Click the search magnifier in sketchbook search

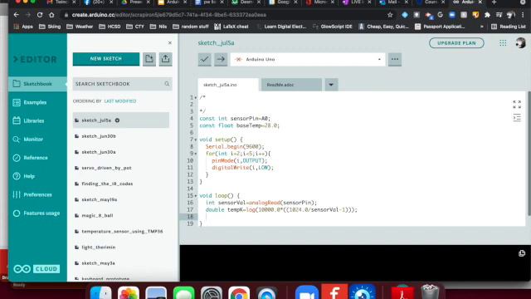pos(167,84)
